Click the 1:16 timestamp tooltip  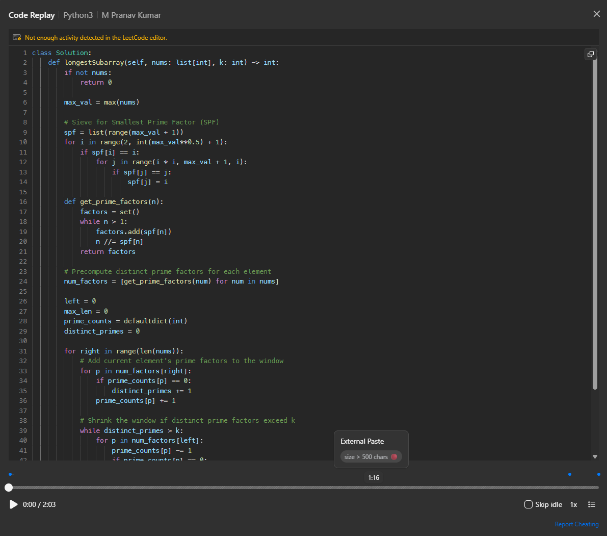click(374, 477)
